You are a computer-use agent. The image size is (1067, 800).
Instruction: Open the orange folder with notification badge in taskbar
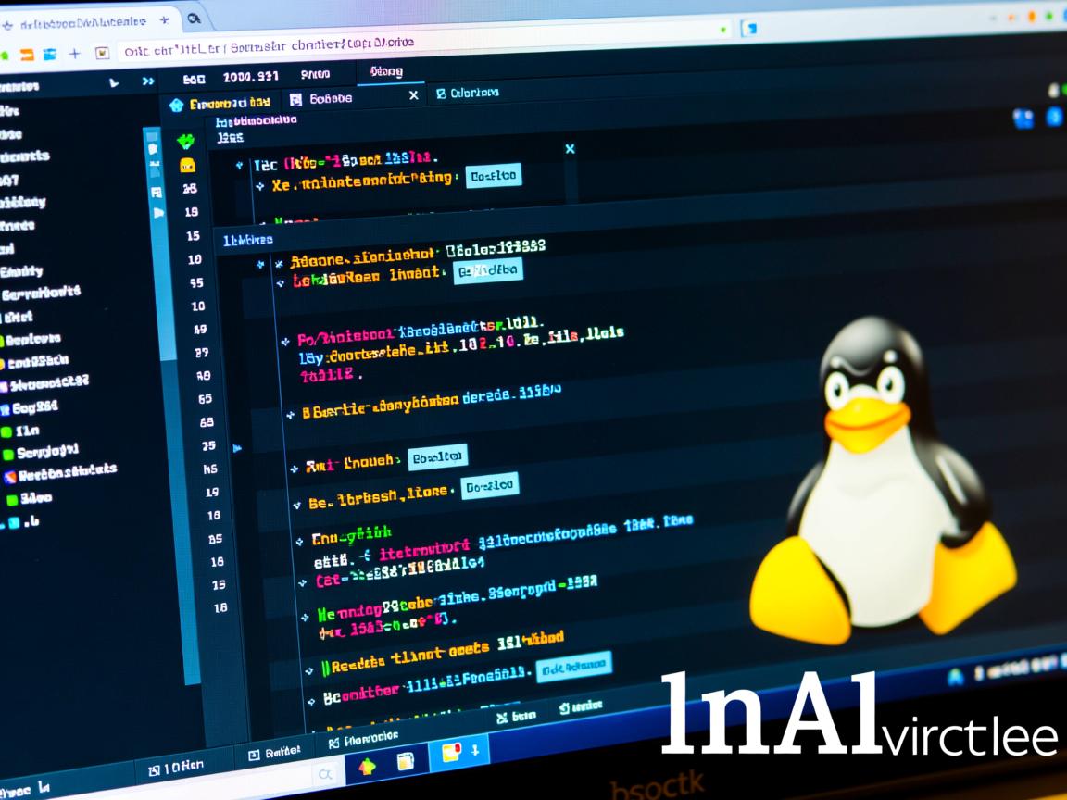[451, 752]
